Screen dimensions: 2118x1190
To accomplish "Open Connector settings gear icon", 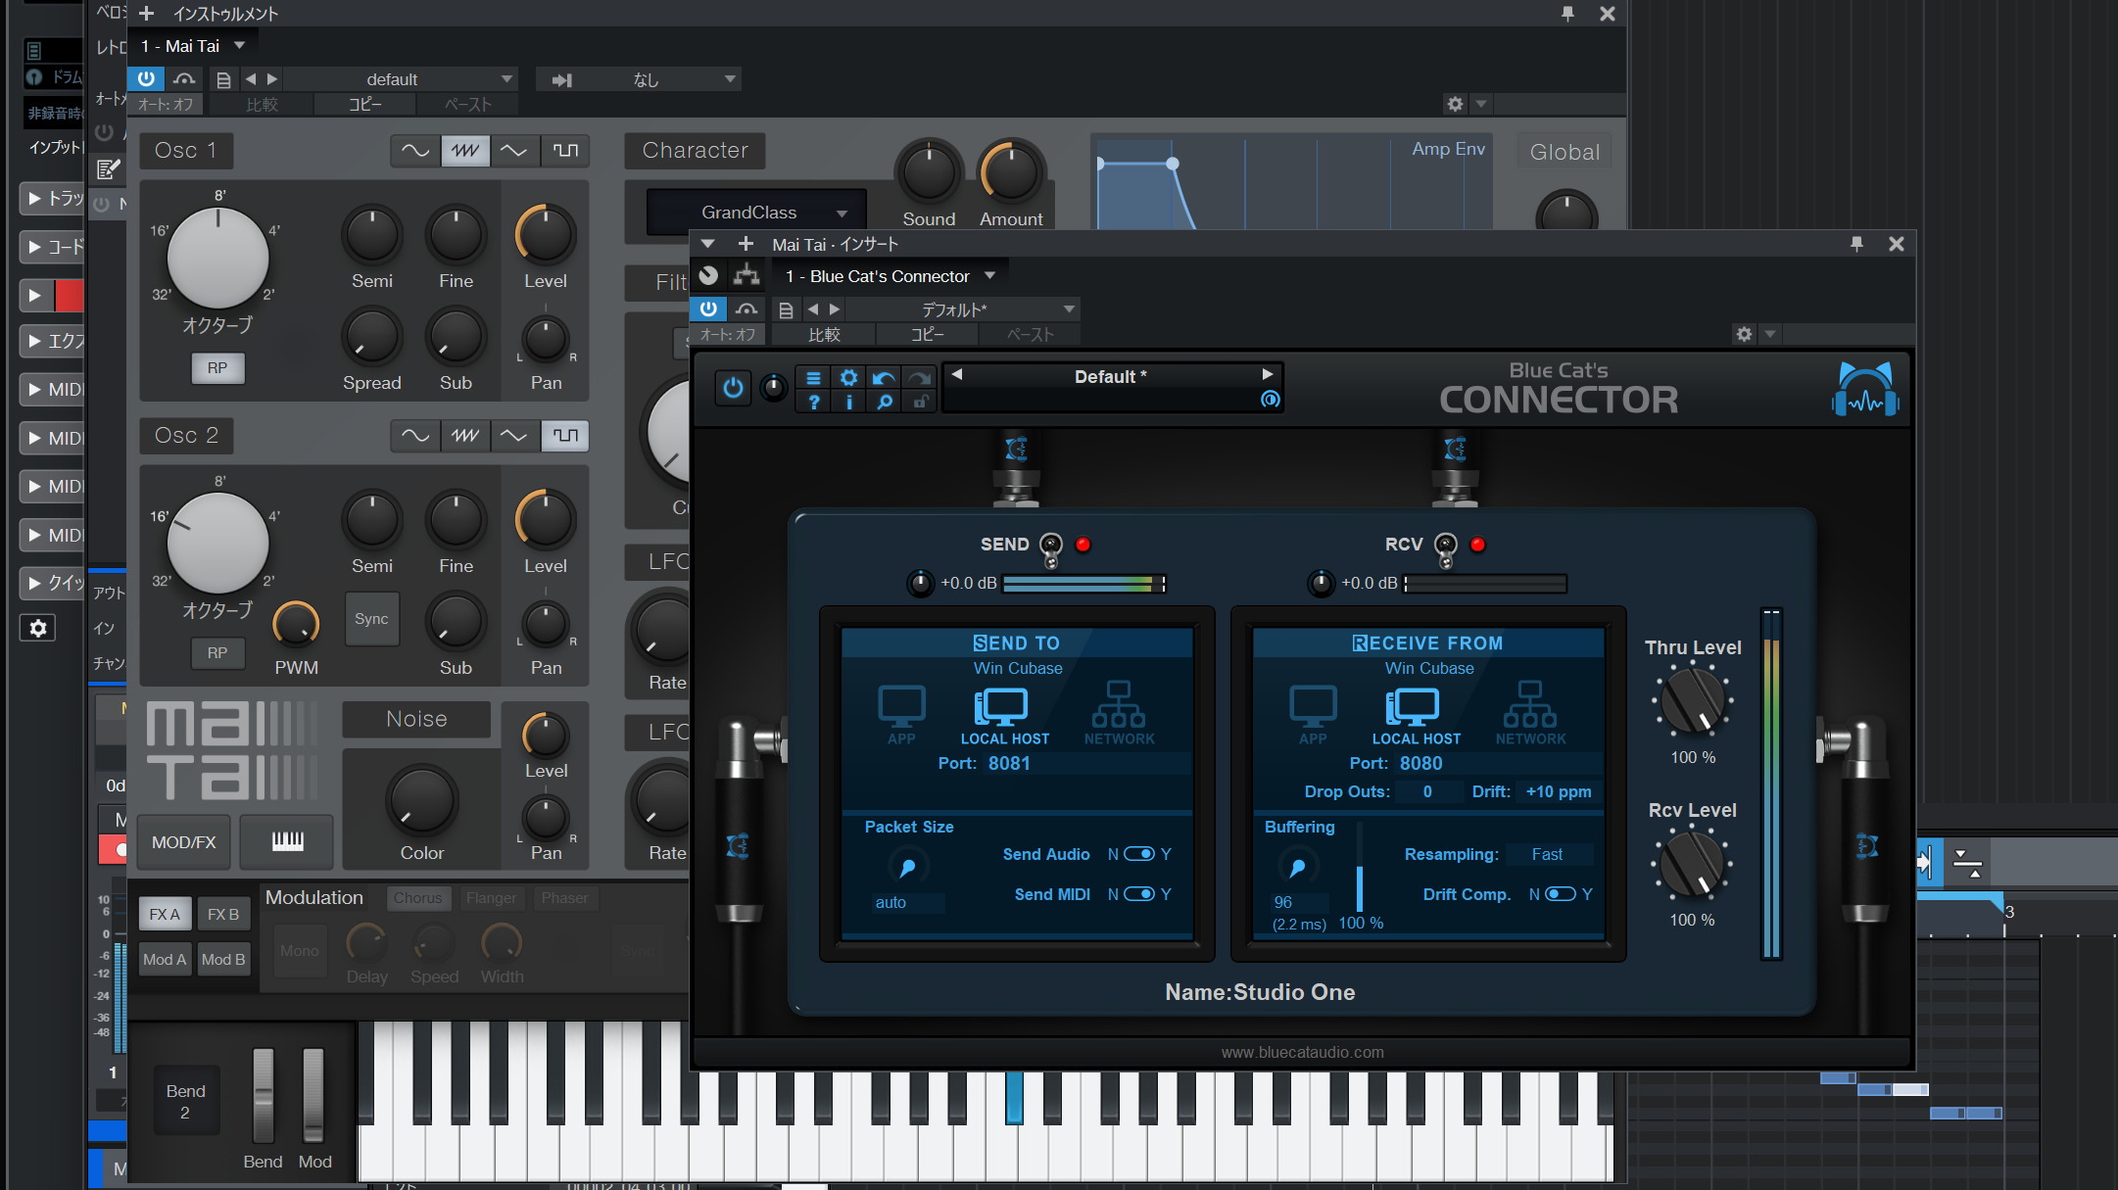I will (x=848, y=378).
